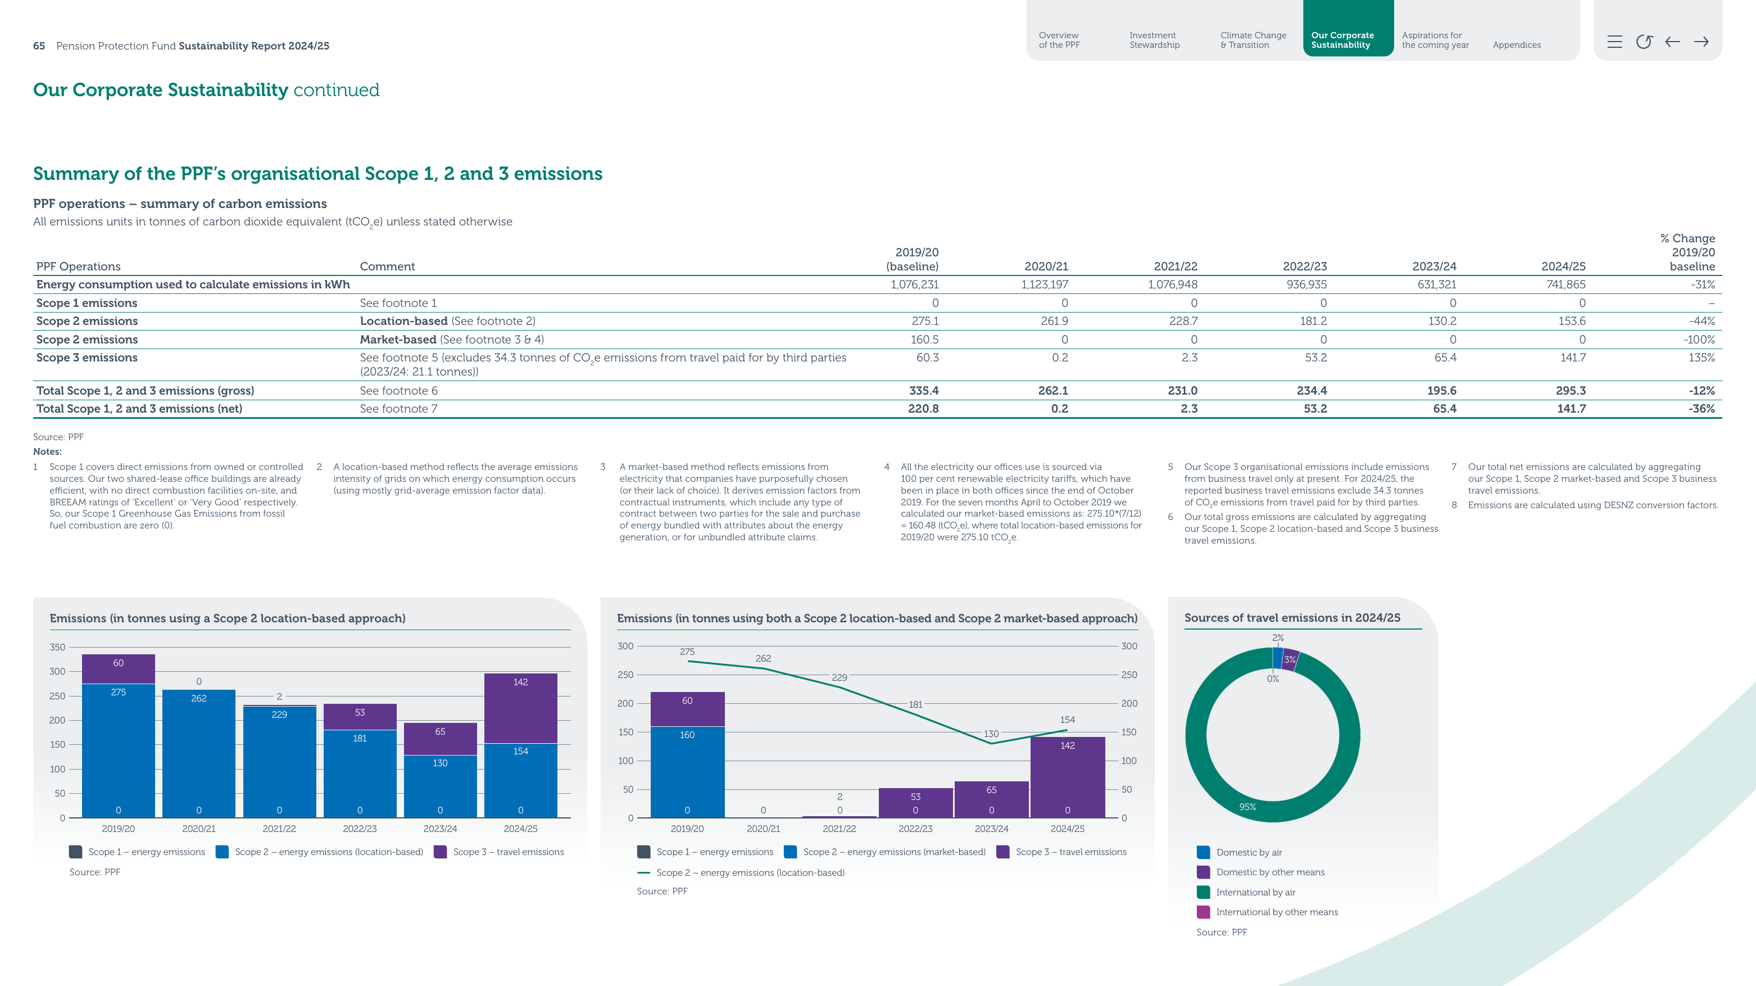The width and height of the screenshot is (1756, 986).
Task: Click Scope 2 location-based legend swatch, first chart
Action: (x=222, y=852)
